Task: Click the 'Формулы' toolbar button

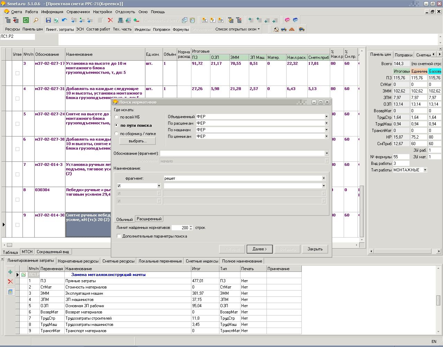Action: [x=181, y=29]
